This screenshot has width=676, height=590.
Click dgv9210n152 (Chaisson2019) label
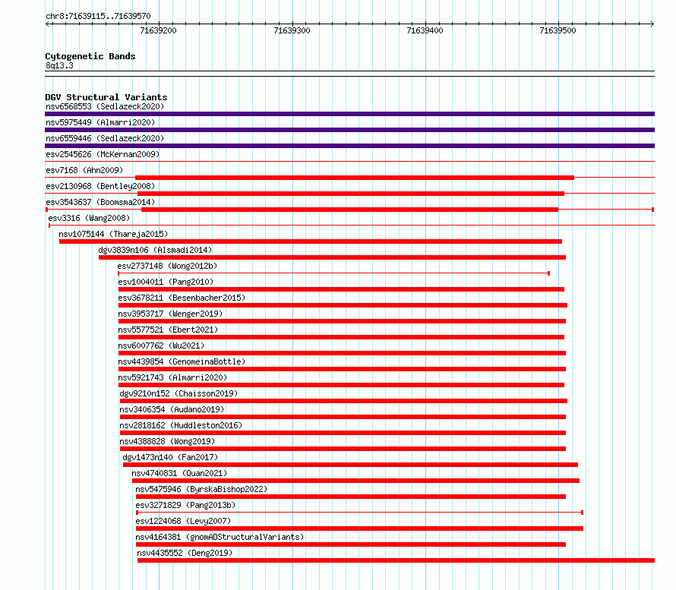click(178, 393)
